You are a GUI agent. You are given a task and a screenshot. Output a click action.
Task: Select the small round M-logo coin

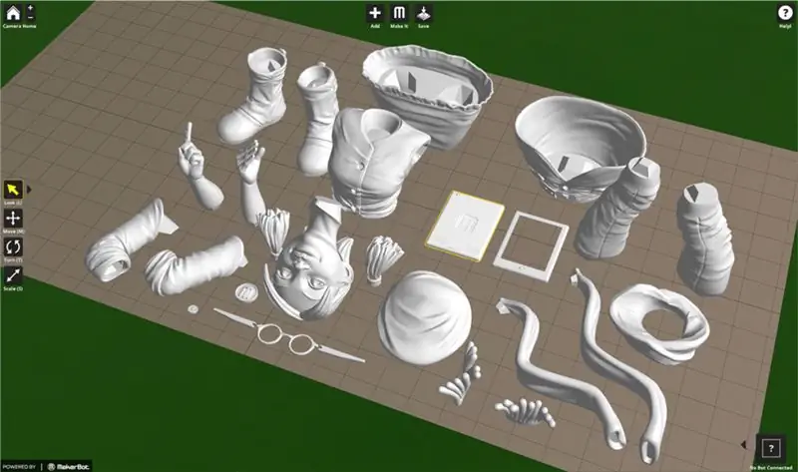point(246,292)
